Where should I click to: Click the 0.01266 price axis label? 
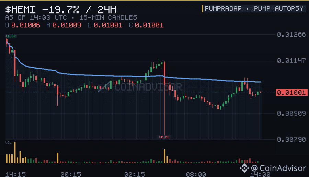click(291, 34)
